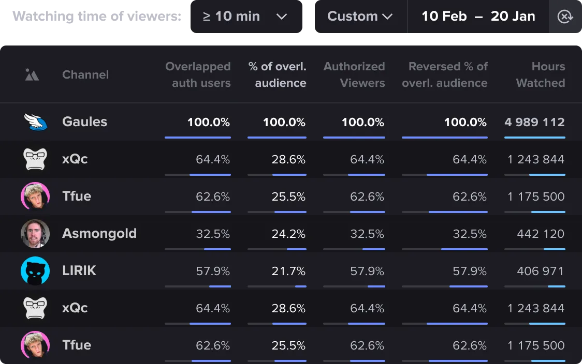582x364 pixels.
Task: Sort table by Authorized Viewers header
Action: (x=354, y=75)
